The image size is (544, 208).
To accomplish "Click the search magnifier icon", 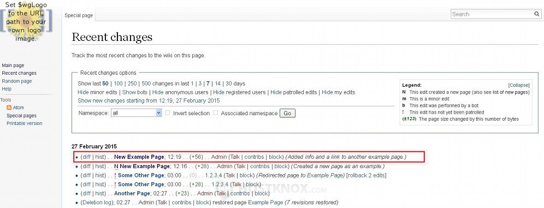I will pyautogui.click(x=536, y=14).
